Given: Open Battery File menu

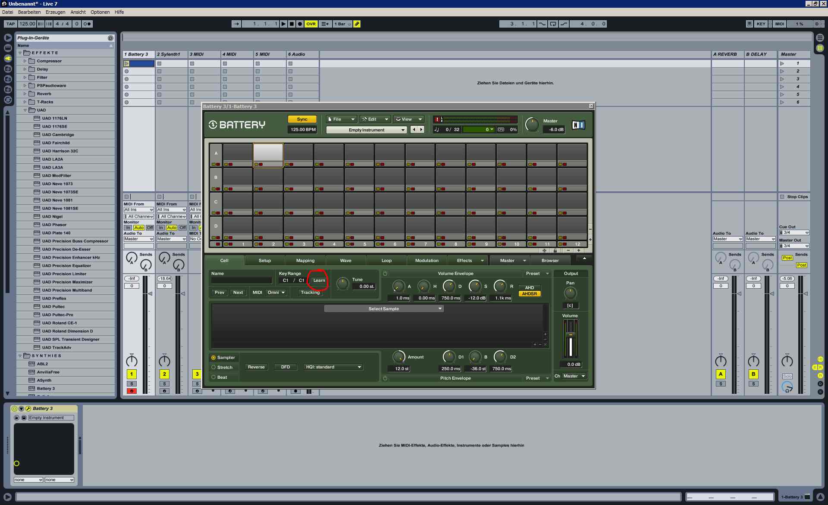Looking at the screenshot, I should [341, 119].
